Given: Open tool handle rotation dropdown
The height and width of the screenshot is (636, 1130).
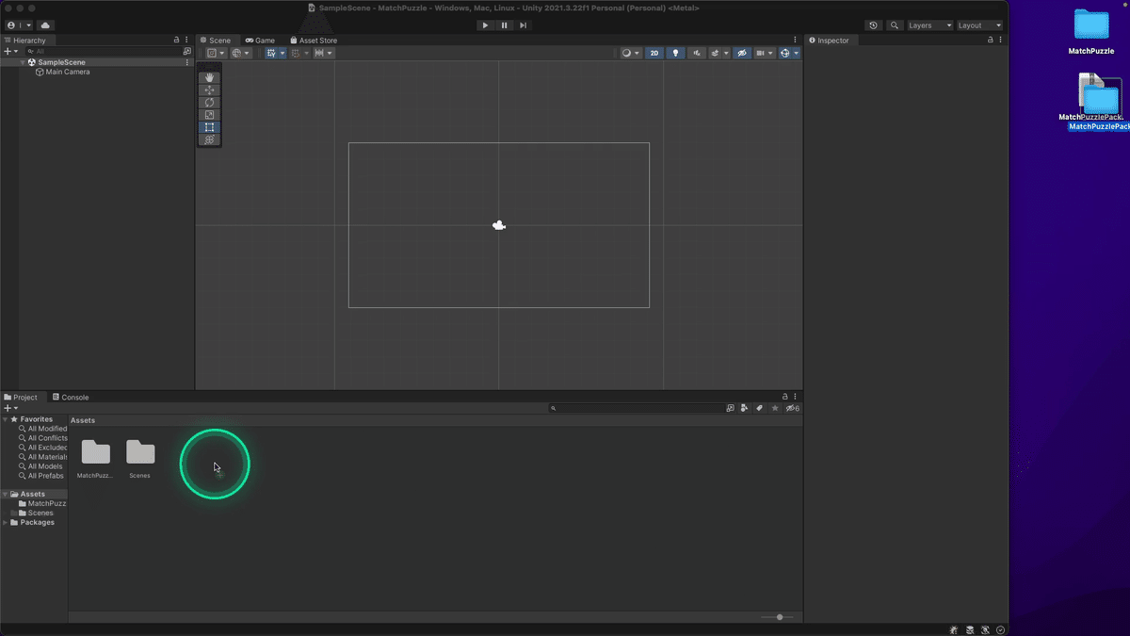Looking at the screenshot, I should (x=241, y=53).
